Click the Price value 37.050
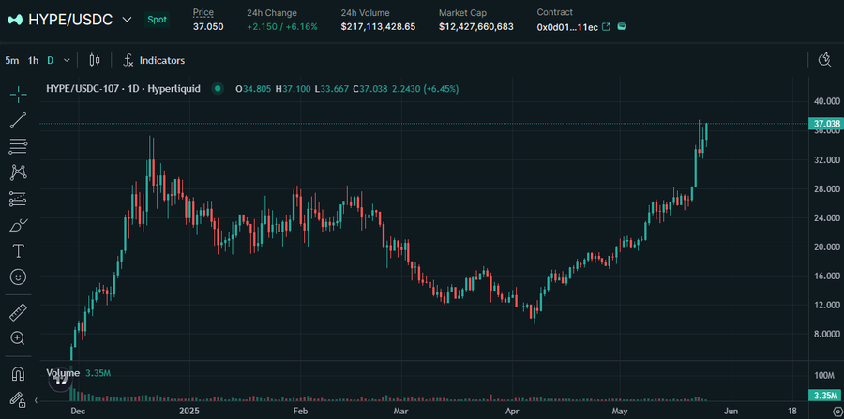Screen dimensions: 844x419 click(208, 27)
